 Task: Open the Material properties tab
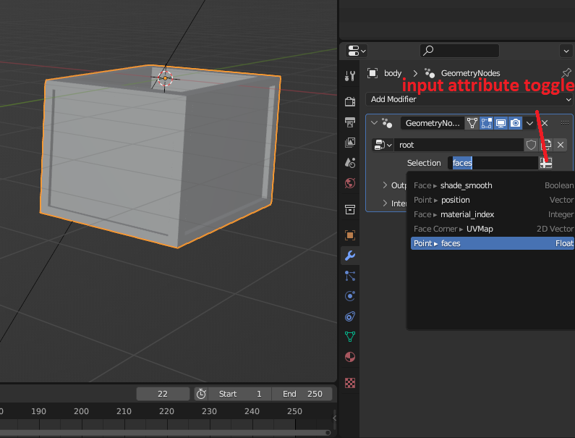(350, 357)
